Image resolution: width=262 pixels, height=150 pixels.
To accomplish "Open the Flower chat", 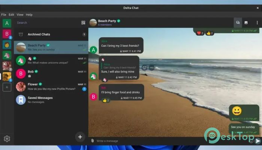I will click(51, 87).
